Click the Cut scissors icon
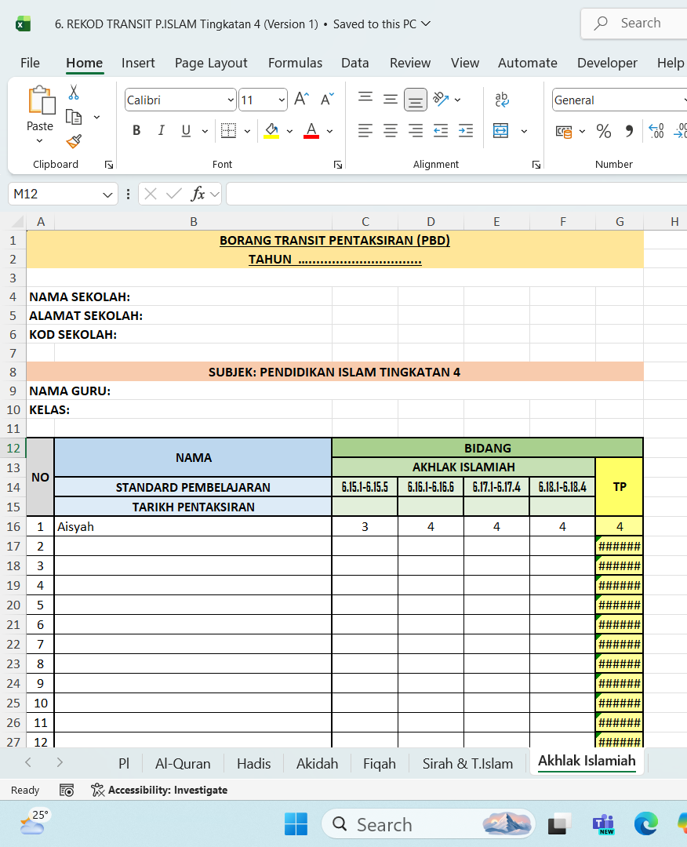The image size is (687, 847). coord(74,93)
